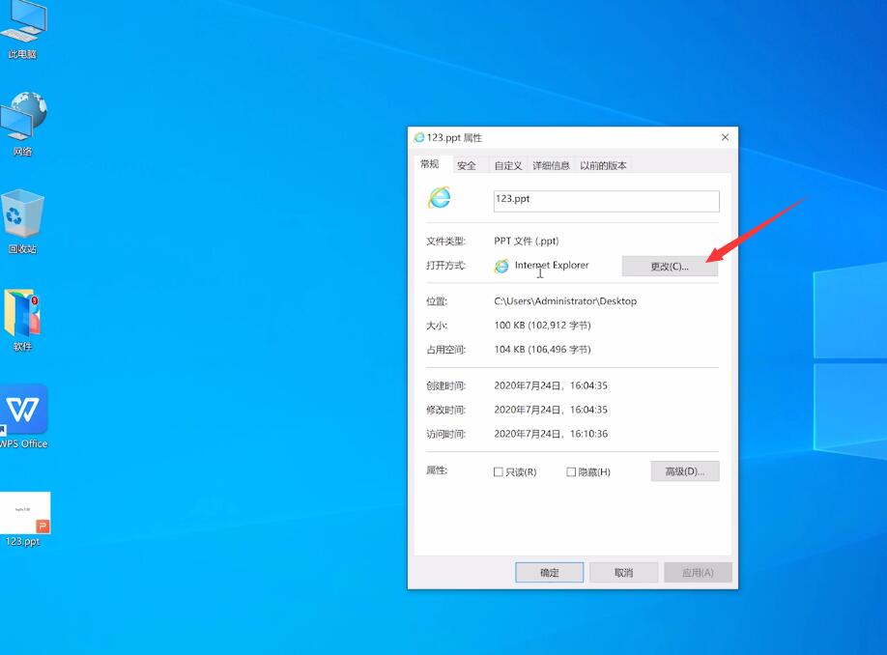
Task: Switch to the 安全 tab
Action: (467, 166)
